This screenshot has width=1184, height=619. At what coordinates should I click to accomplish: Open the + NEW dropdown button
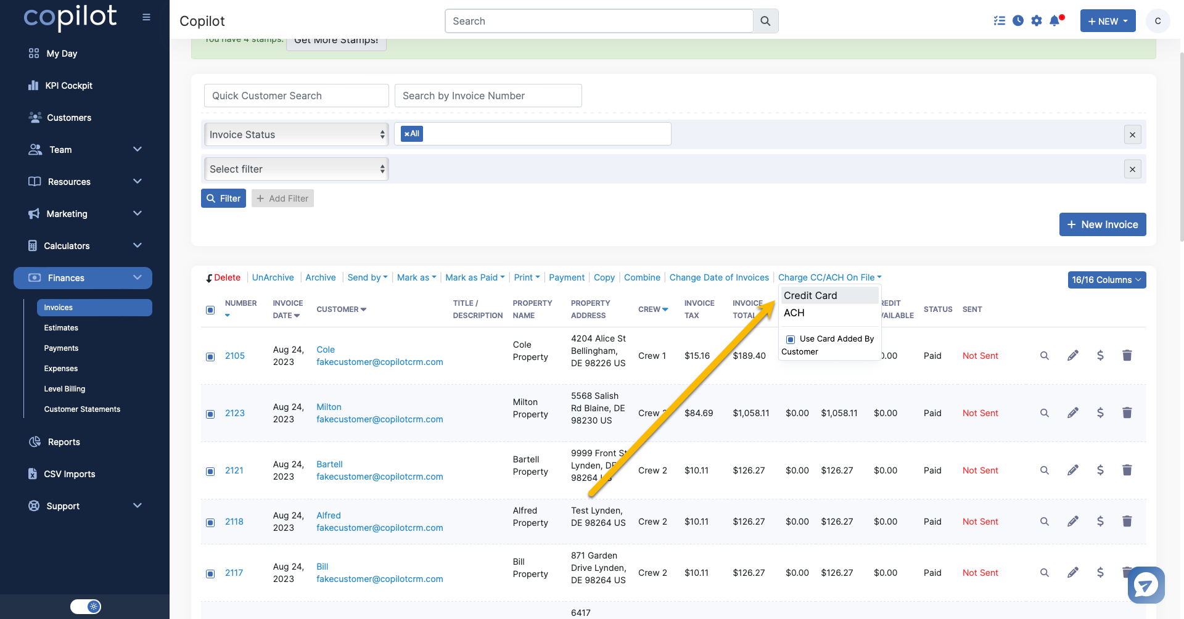click(x=1108, y=21)
